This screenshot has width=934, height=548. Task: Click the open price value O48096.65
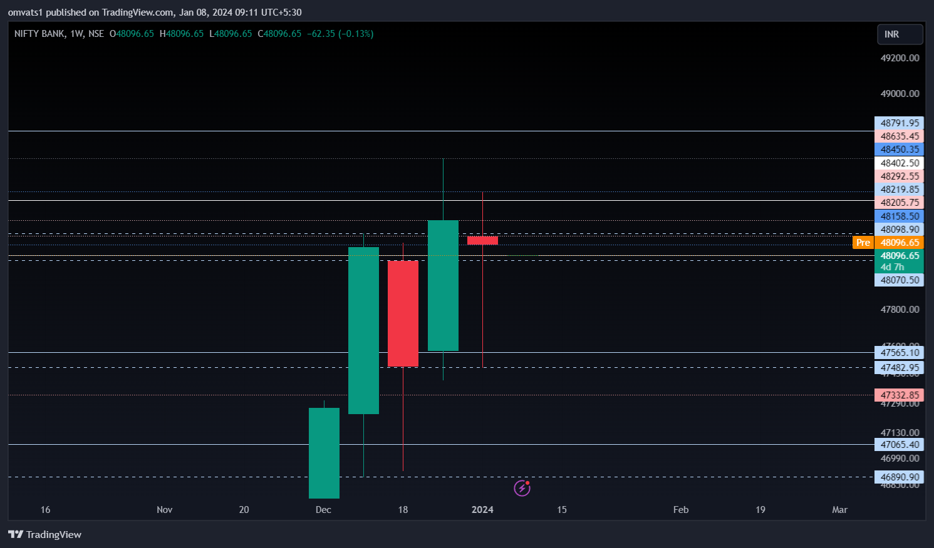pyautogui.click(x=132, y=34)
